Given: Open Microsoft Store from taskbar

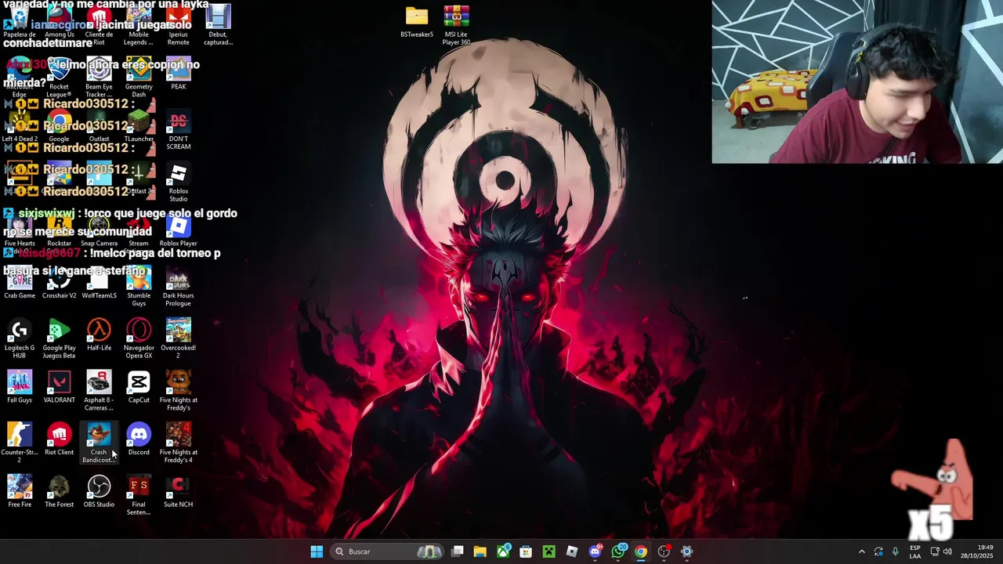Looking at the screenshot, I should pyautogui.click(x=526, y=551).
